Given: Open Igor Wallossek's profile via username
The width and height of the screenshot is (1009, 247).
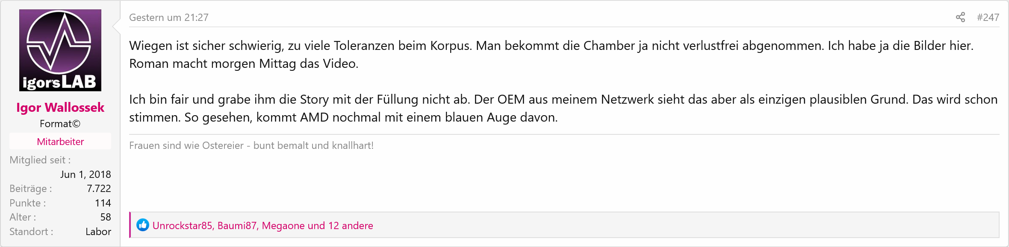Looking at the screenshot, I should [x=60, y=108].
